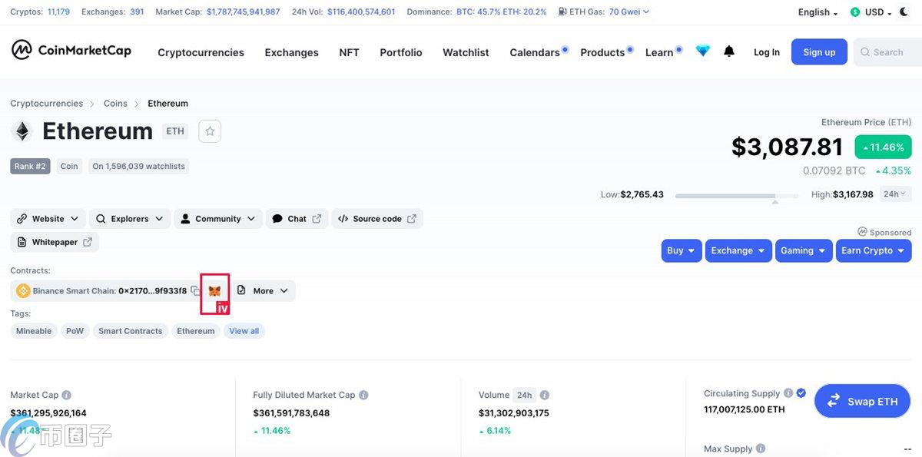The width and height of the screenshot is (922, 457).
Task: Open the USD currency selector
Action: (x=871, y=12)
